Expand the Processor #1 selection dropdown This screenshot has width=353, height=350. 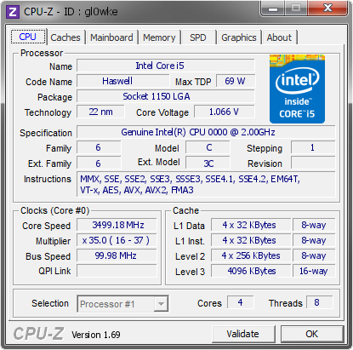pos(122,304)
